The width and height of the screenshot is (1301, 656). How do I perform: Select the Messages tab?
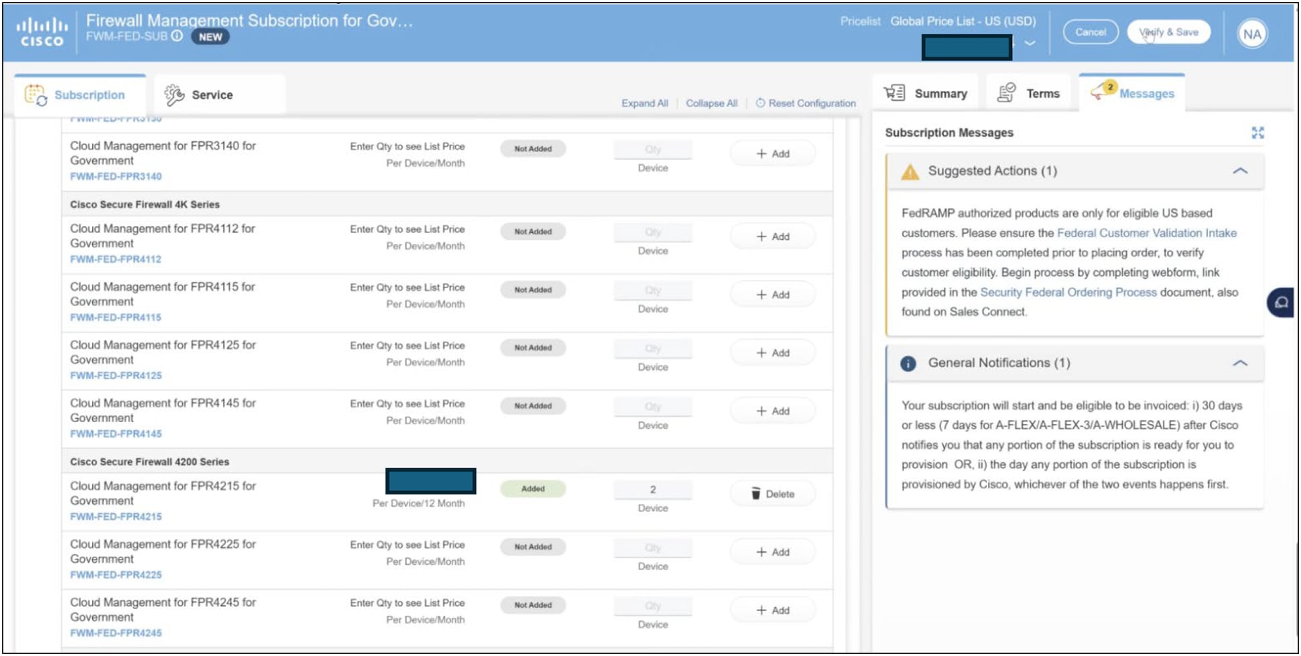(1132, 92)
